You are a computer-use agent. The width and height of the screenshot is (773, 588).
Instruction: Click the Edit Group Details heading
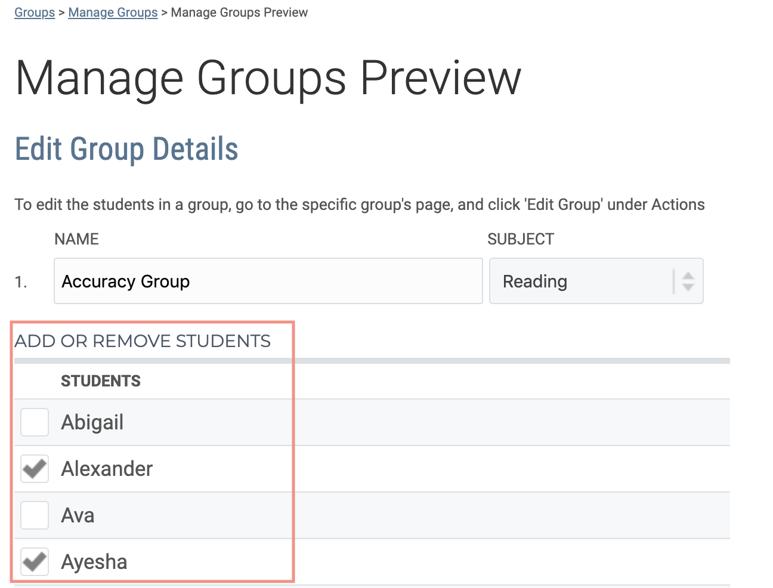click(126, 149)
